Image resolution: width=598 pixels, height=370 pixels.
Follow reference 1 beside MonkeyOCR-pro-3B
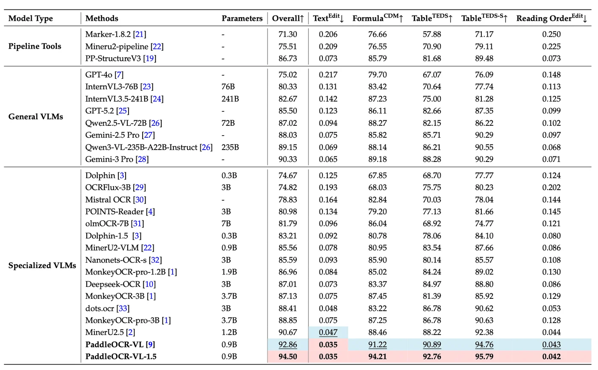point(167,320)
